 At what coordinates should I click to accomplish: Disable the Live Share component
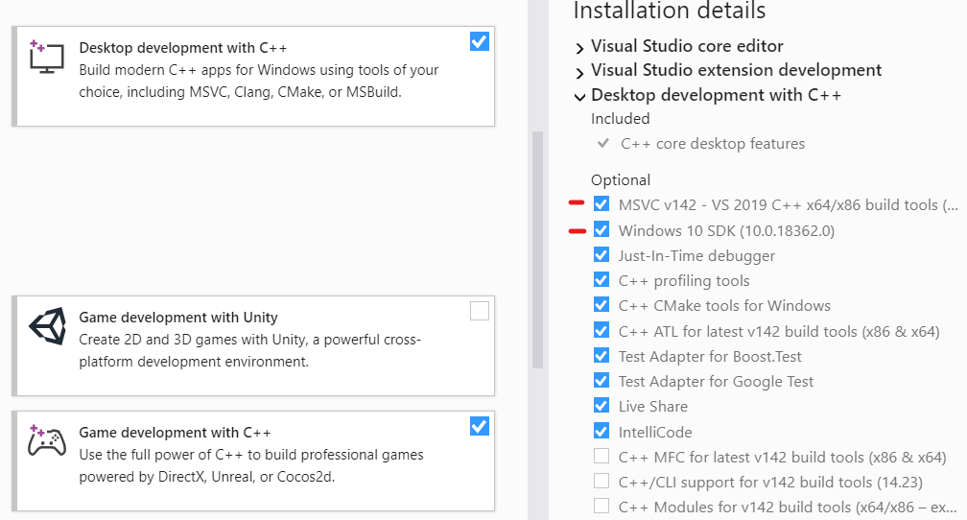pos(601,406)
